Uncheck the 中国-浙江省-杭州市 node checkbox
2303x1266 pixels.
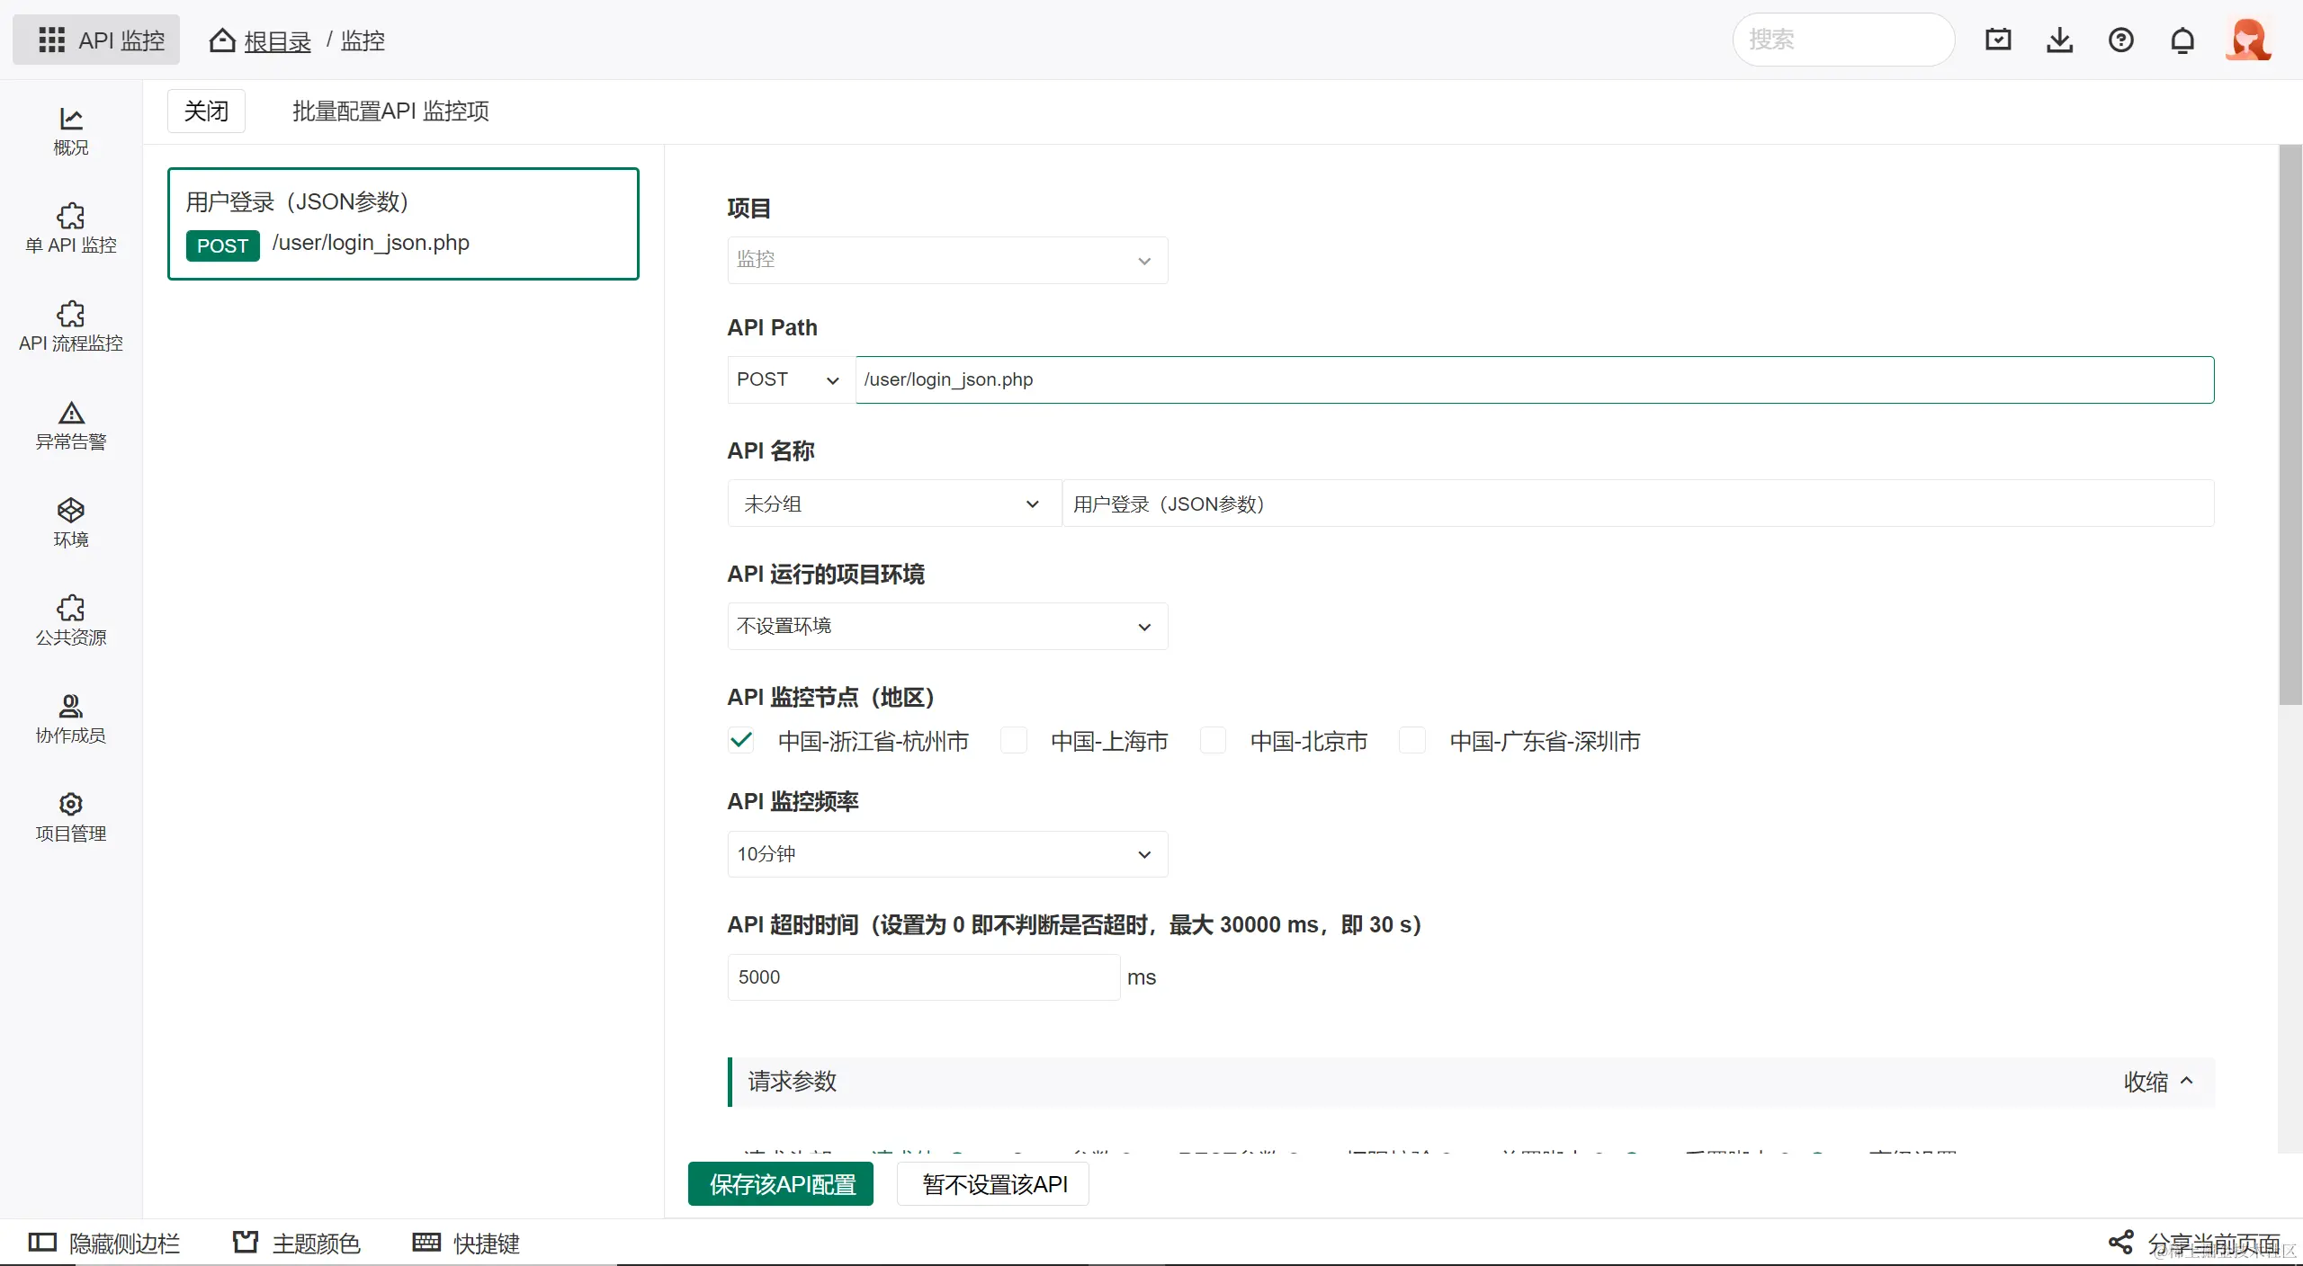point(741,741)
